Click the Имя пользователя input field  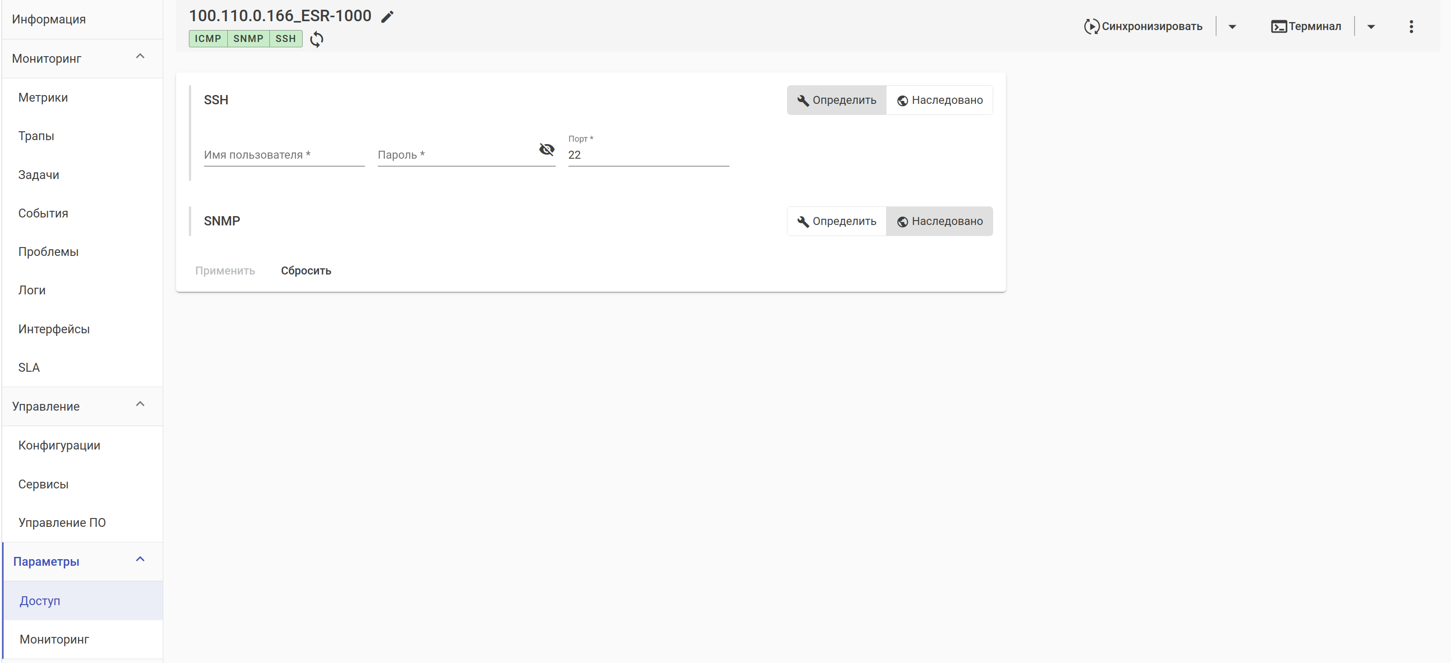point(284,155)
